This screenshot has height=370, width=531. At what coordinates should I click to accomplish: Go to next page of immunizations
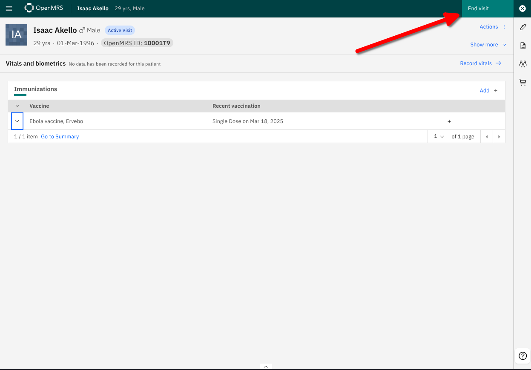(x=499, y=137)
